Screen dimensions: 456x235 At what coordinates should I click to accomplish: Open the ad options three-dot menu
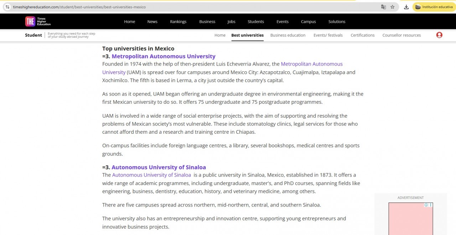coord(431,205)
